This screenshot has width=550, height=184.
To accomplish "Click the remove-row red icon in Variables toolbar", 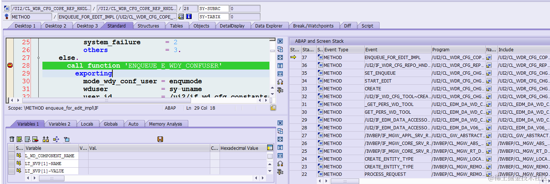I will (35, 139).
